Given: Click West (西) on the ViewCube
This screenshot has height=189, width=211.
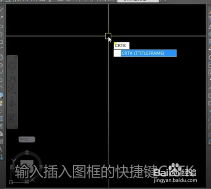Looking at the screenshot, I should coord(12,167).
